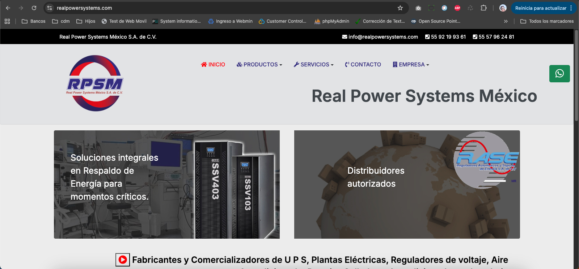
Task: Click the Distribuidores autorizados banner image
Action: (x=407, y=185)
